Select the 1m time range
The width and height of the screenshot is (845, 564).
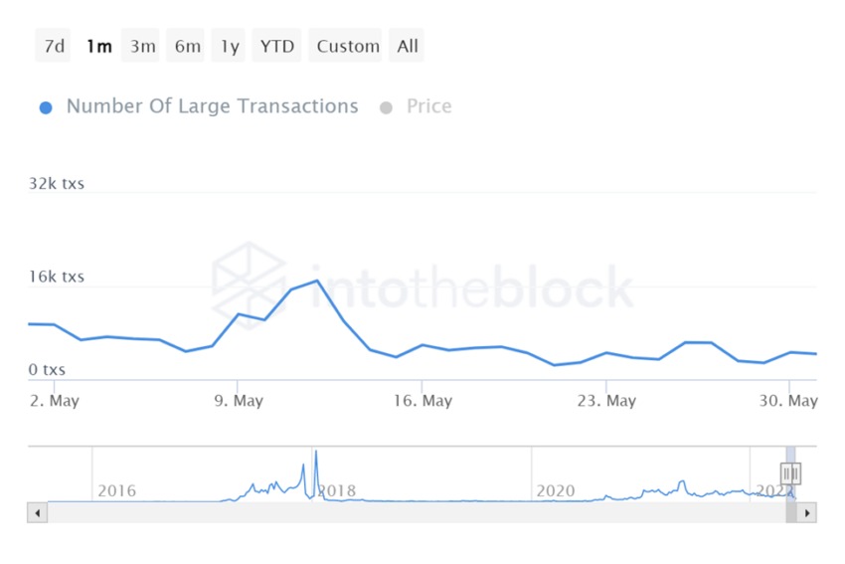[x=98, y=46]
